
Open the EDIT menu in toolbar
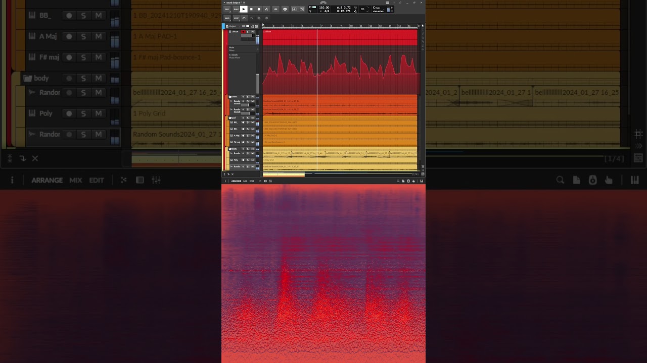click(x=236, y=18)
